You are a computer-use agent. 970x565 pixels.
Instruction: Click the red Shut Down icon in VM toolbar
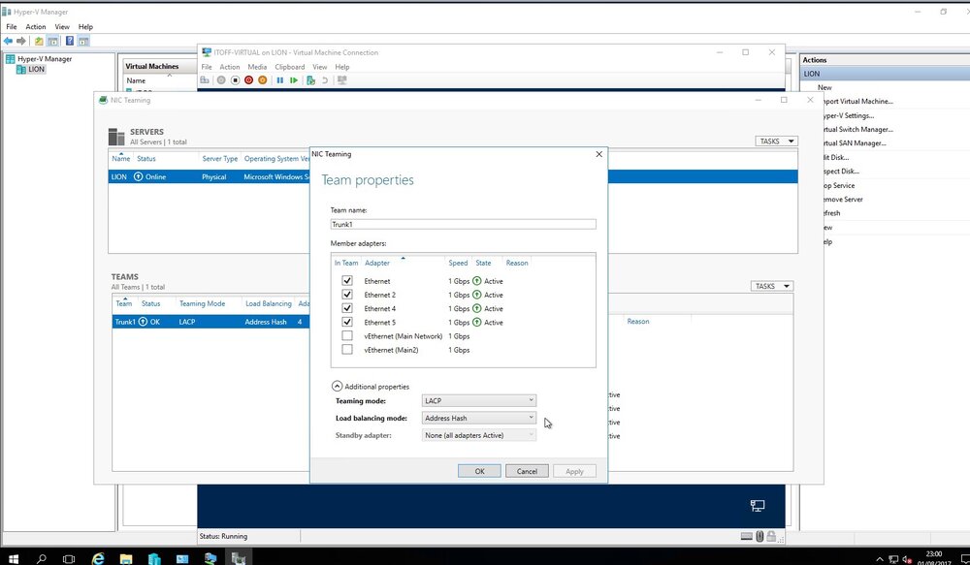coord(248,80)
